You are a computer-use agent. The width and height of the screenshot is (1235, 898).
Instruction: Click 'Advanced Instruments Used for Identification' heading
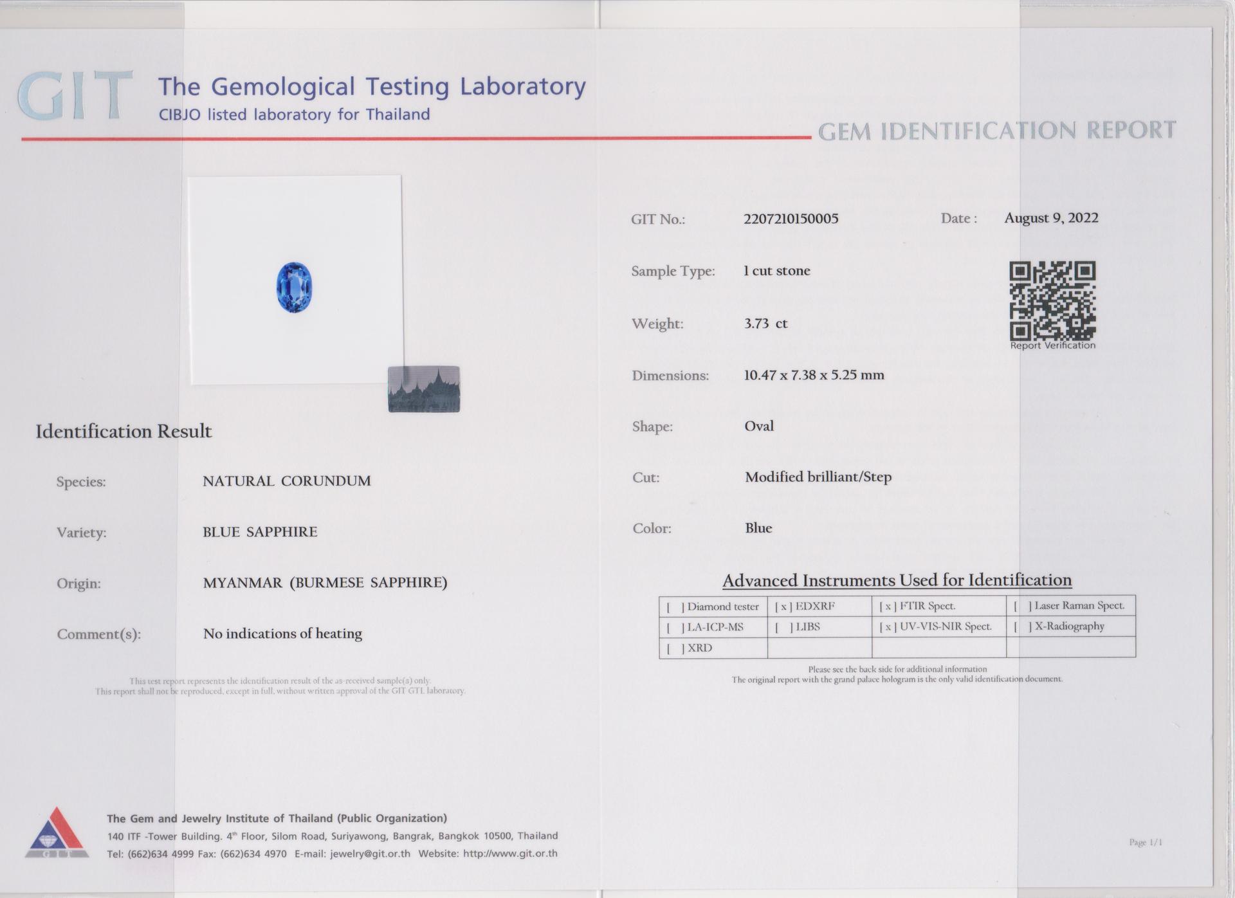897,580
